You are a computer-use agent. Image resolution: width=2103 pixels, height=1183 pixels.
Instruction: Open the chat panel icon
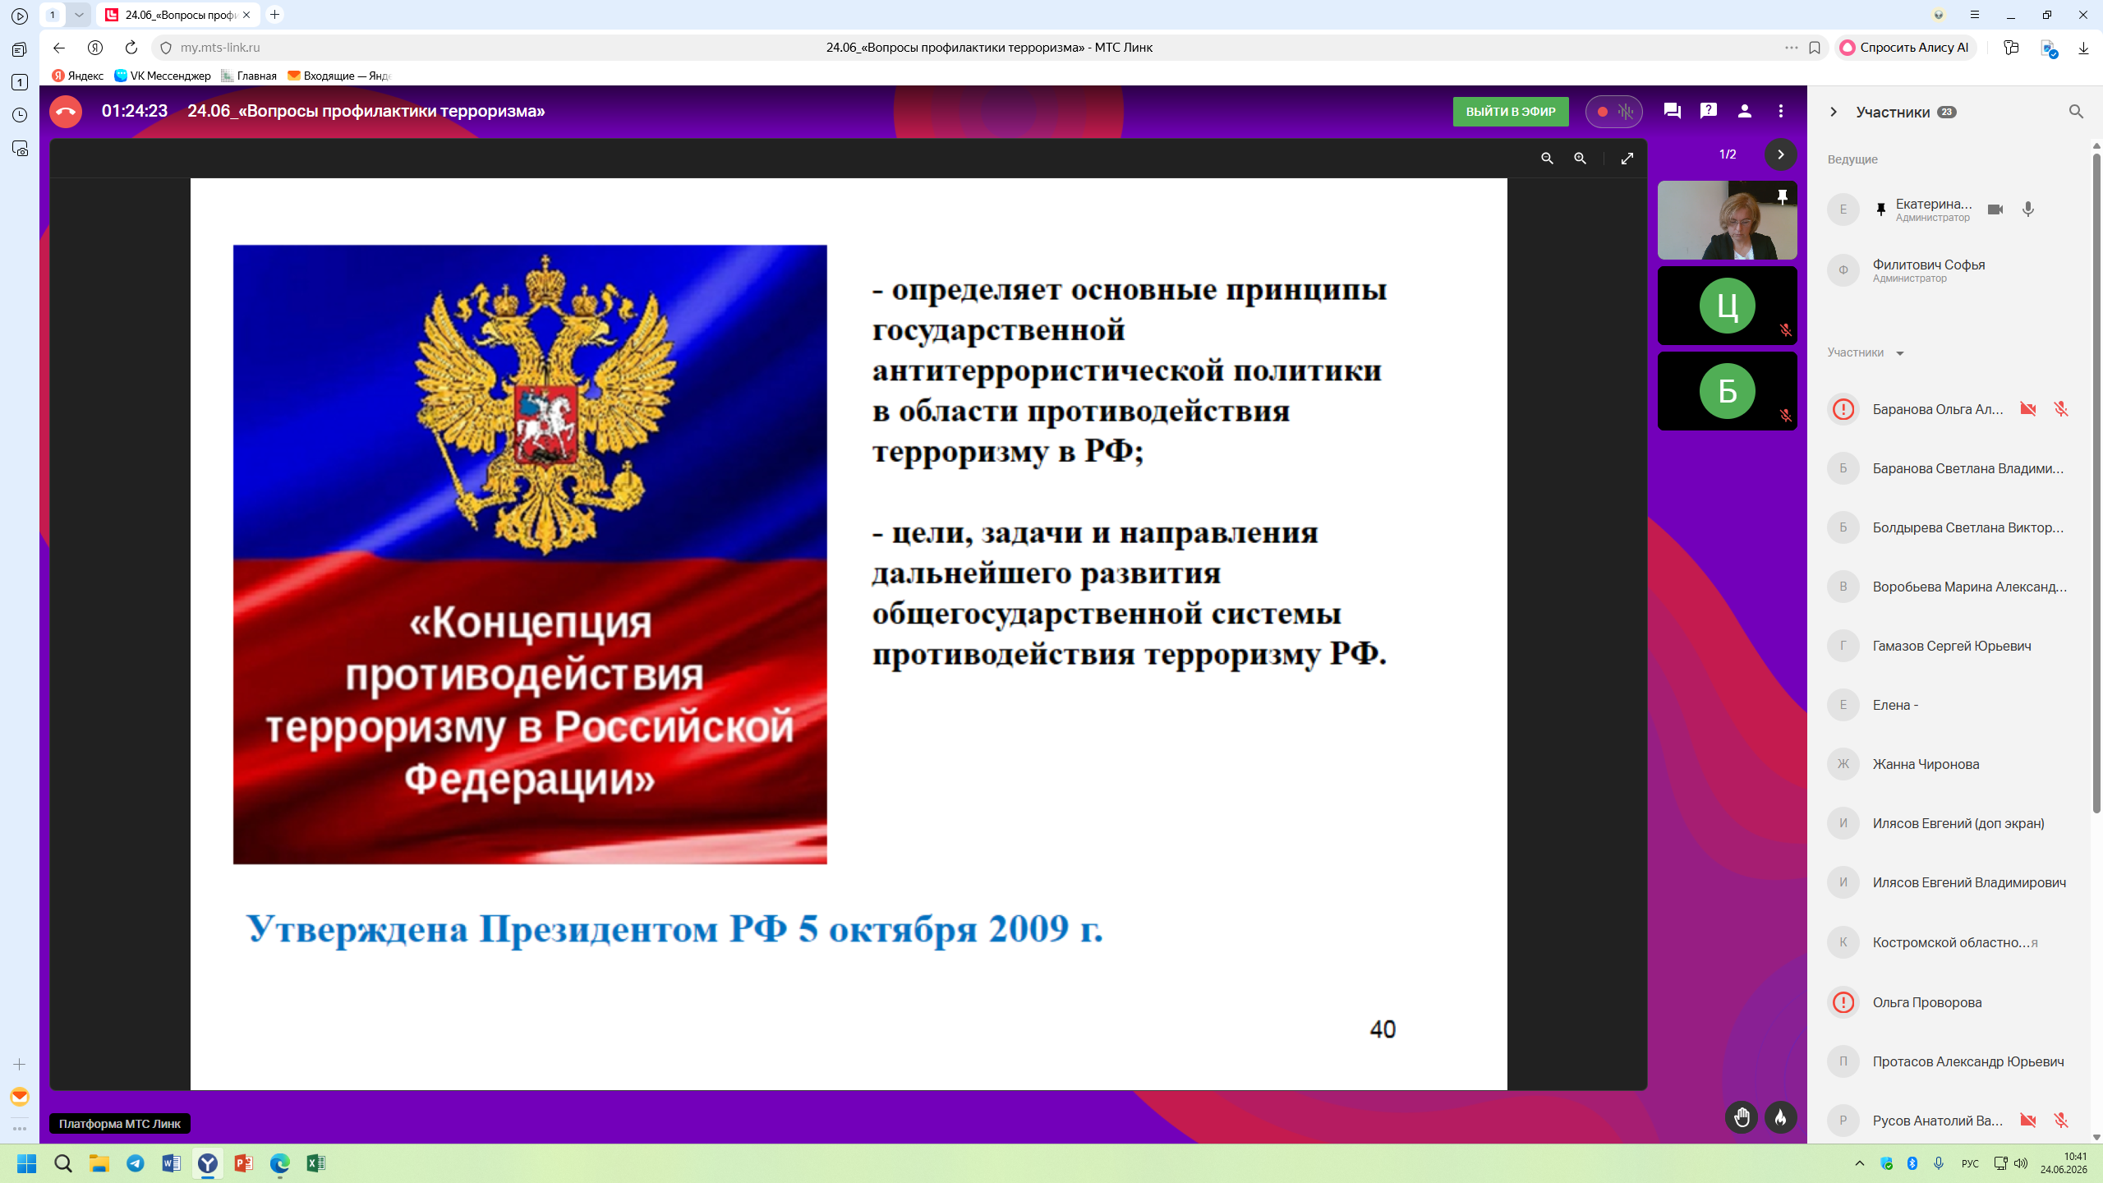click(1672, 111)
